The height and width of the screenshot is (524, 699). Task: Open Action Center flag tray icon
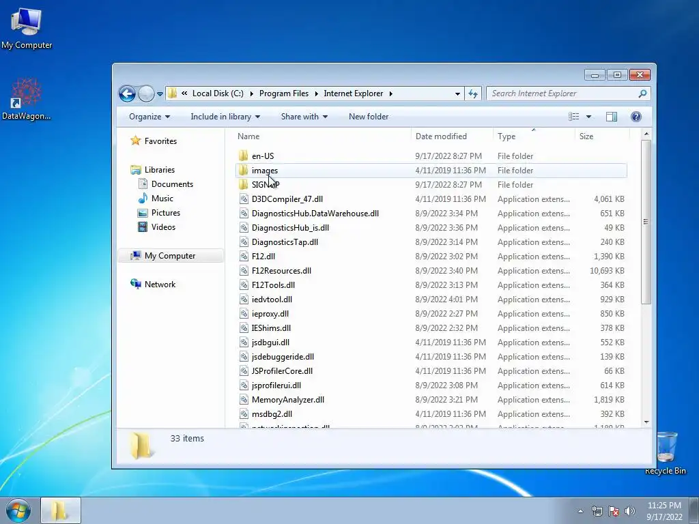click(614, 511)
